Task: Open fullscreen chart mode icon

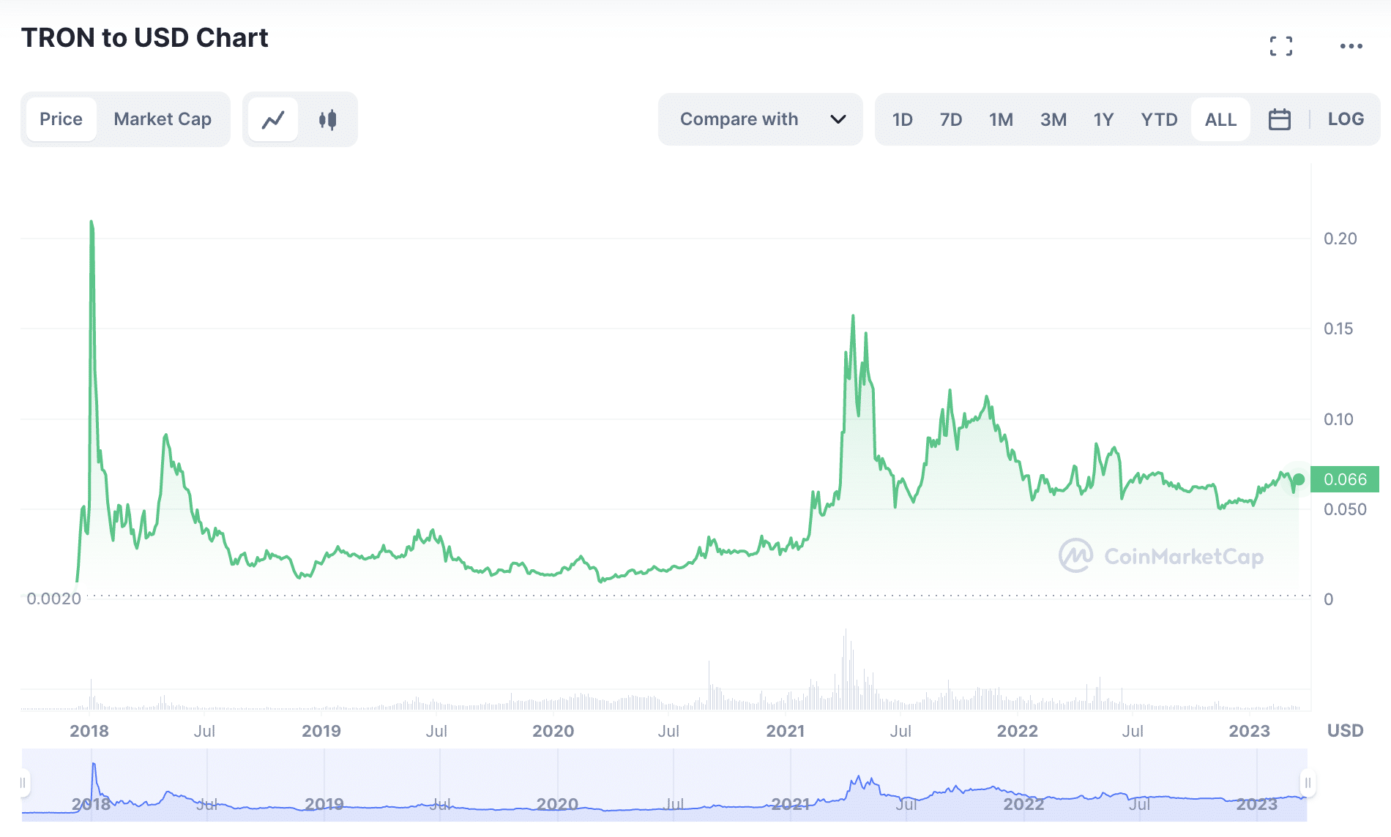Action: [1281, 46]
